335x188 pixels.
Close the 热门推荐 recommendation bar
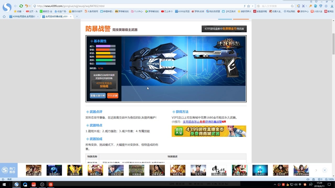[325, 170]
